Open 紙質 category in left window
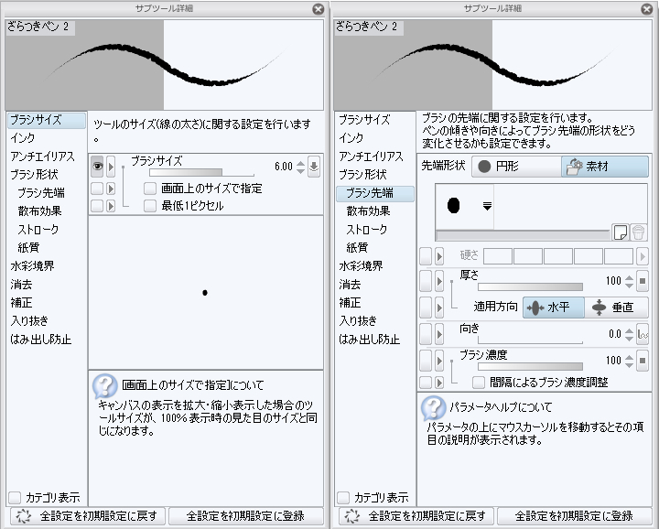659x529 pixels. 28,248
